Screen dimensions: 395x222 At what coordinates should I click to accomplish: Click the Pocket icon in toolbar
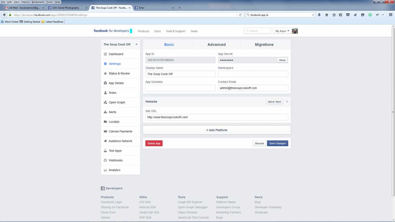coord(348,15)
